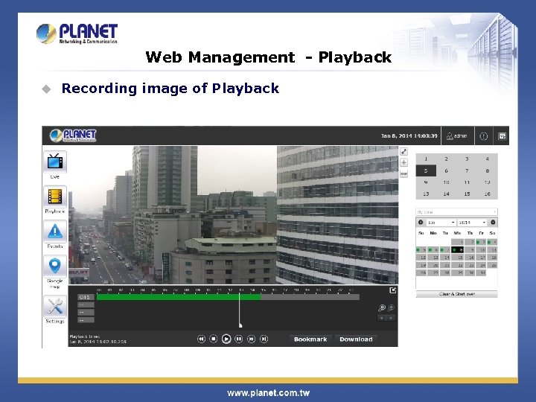This screenshot has width=536, height=402.
Task: Open the Settings tools icon
Action: [x=55, y=307]
